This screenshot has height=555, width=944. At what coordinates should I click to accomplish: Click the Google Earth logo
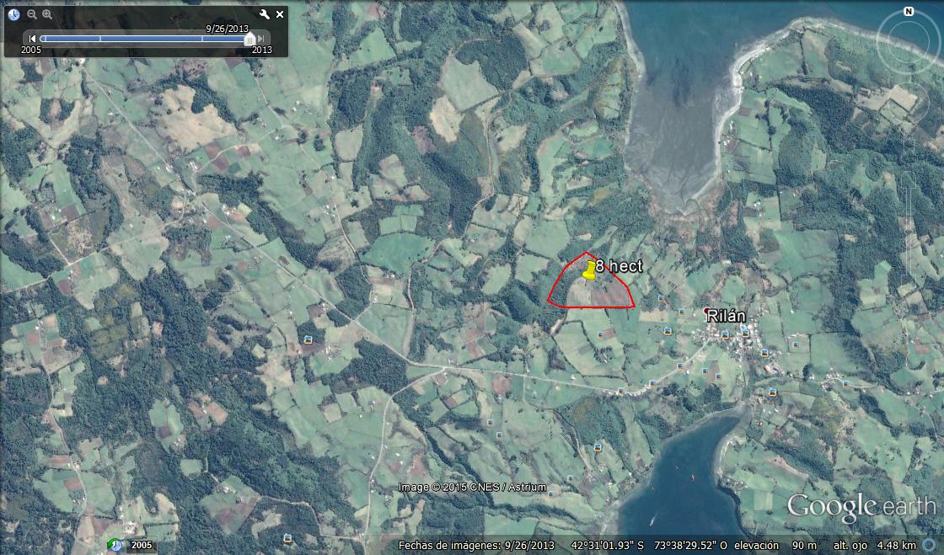point(861,506)
